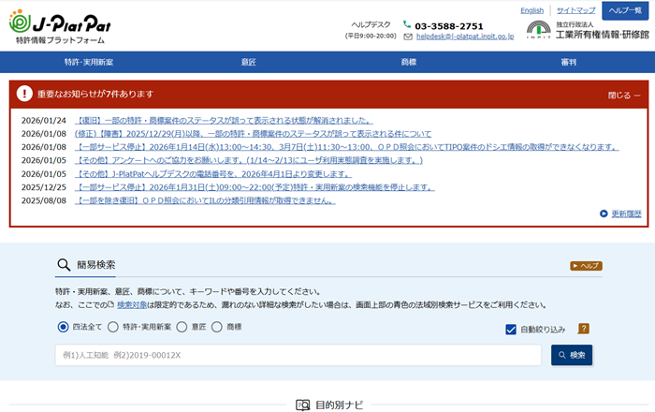655x412 pixels.
Task: Click the 簡易検索 heading tab
Action: pyautogui.click(x=86, y=265)
